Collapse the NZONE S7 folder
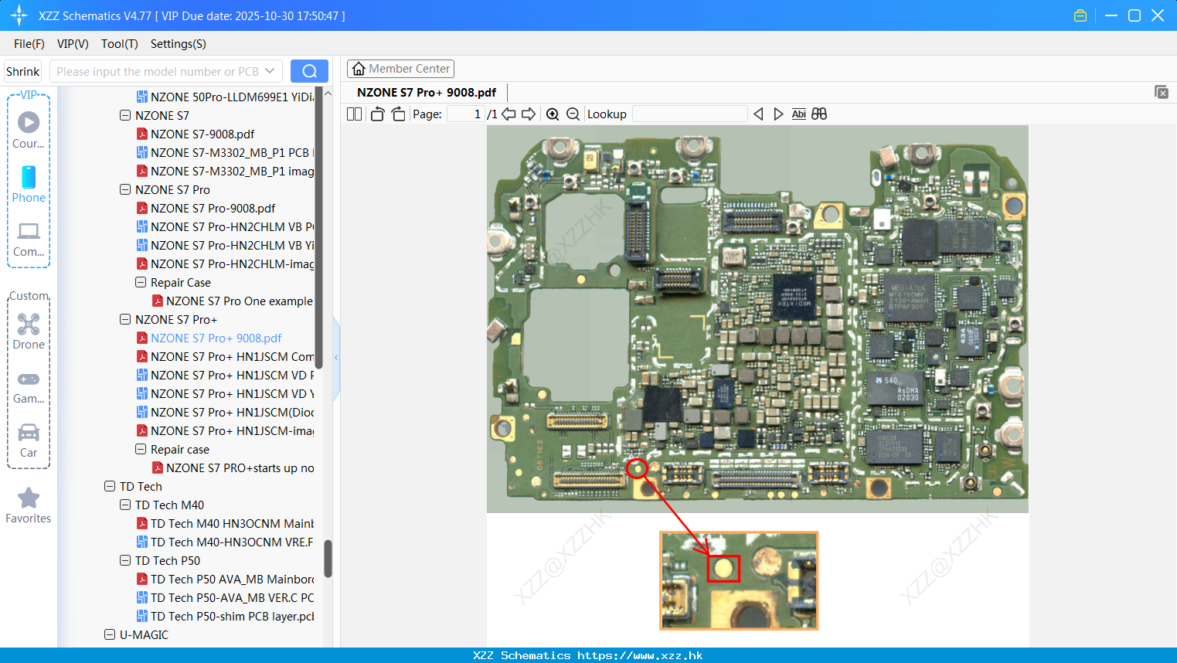Screen dimensions: 1177x663 (x=125, y=115)
